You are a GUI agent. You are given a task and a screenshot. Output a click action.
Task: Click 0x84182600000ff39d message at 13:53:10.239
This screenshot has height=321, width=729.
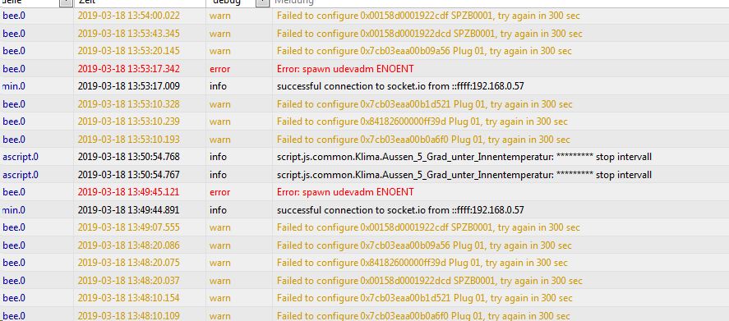pos(422,122)
